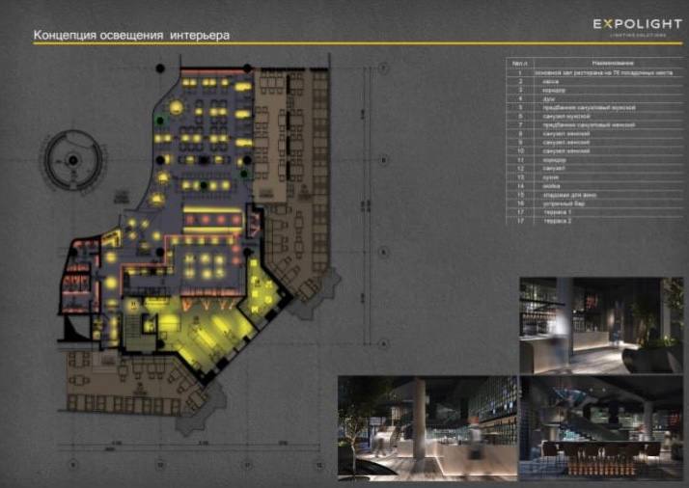The width and height of the screenshot is (689, 488).
Task: Select the slide title "Концепция освещения интерьера"
Action: [132, 36]
